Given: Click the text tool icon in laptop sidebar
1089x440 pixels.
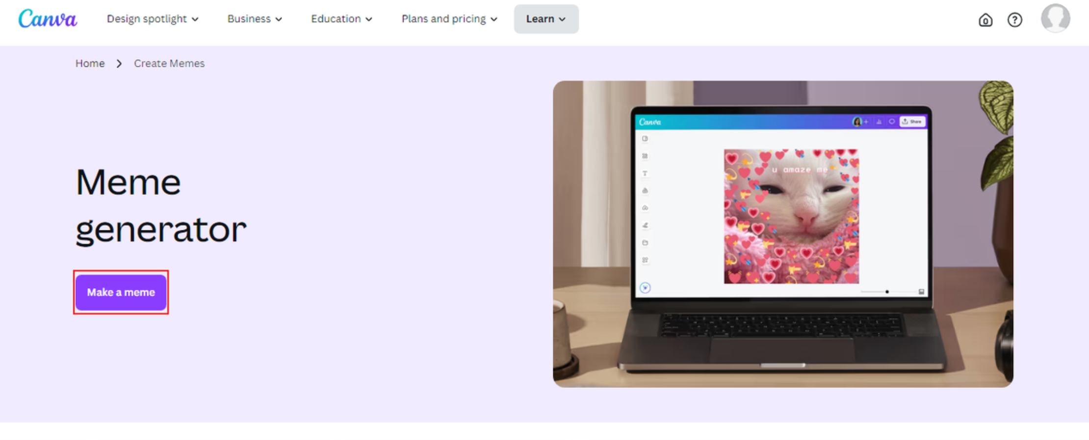Looking at the screenshot, I should [645, 173].
